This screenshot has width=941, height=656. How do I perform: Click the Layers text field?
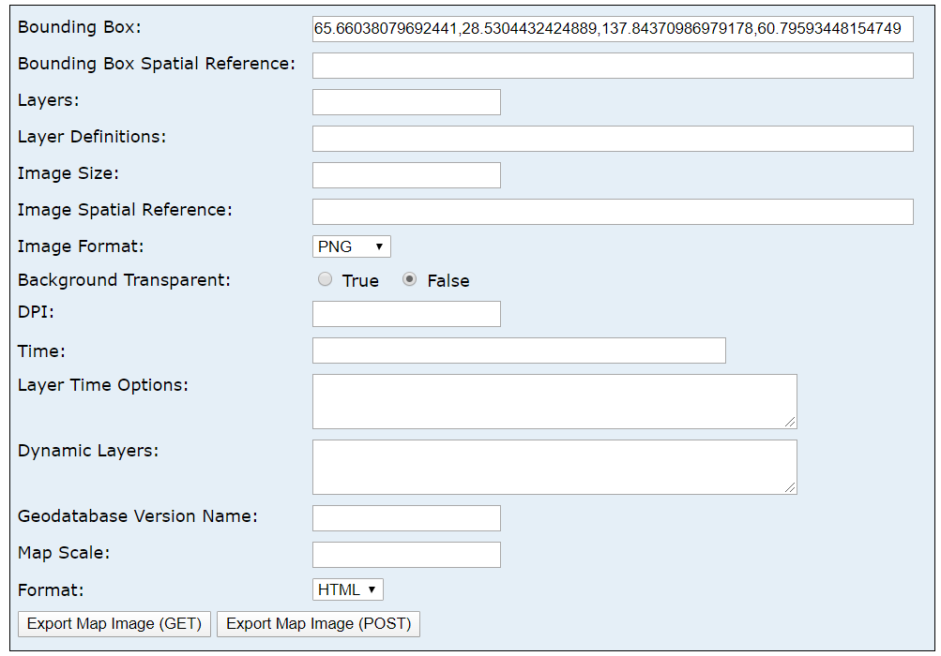tap(406, 102)
